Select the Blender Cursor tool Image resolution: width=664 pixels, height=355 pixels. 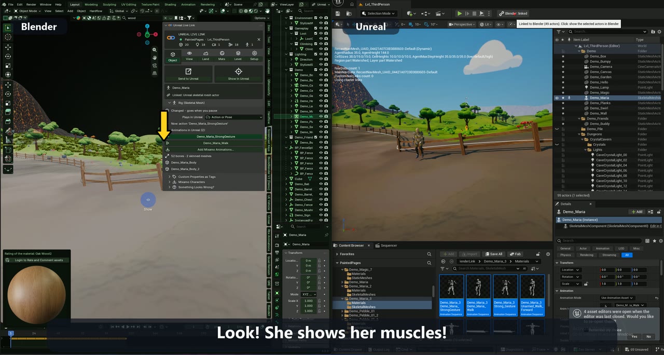pos(8,37)
